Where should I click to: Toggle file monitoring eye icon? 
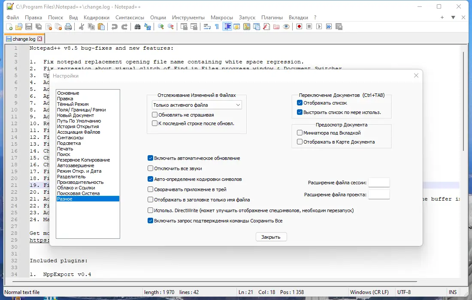click(x=286, y=27)
